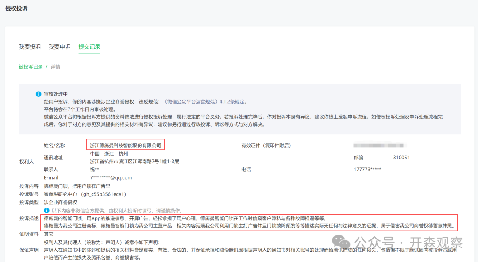Viewport: 478px width, 262px height.
Task: Click the phone number 177773*****
Action: [367, 169]
